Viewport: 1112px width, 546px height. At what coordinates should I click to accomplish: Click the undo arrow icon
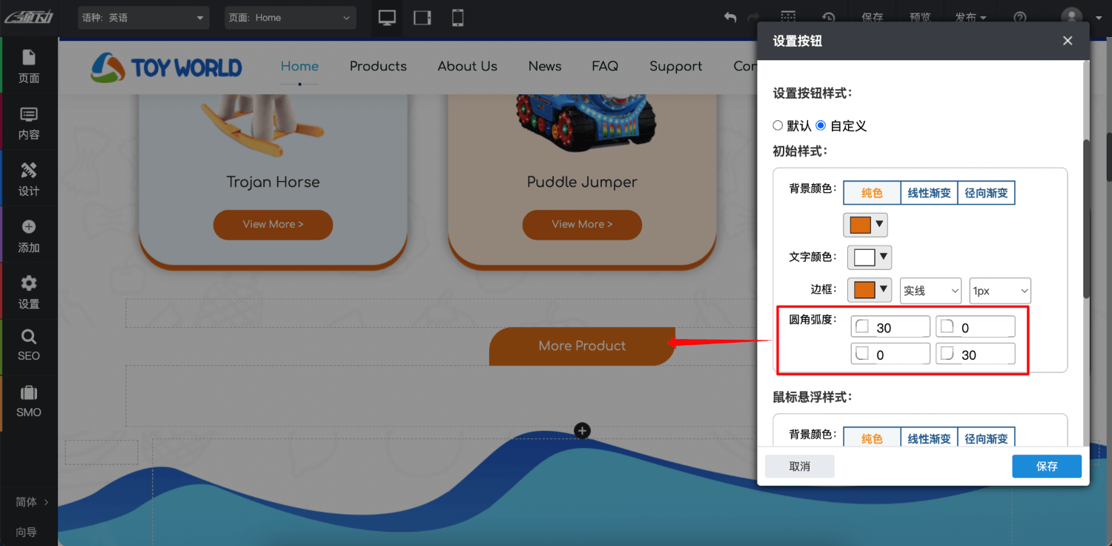730,18
